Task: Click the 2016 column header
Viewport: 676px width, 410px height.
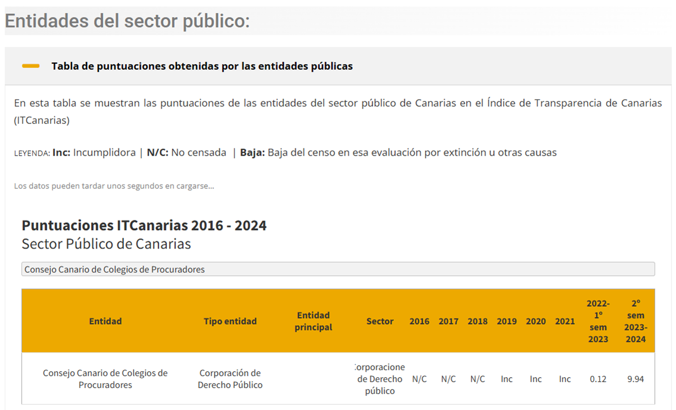Action: pyautogui.click(x=419, y=321)
